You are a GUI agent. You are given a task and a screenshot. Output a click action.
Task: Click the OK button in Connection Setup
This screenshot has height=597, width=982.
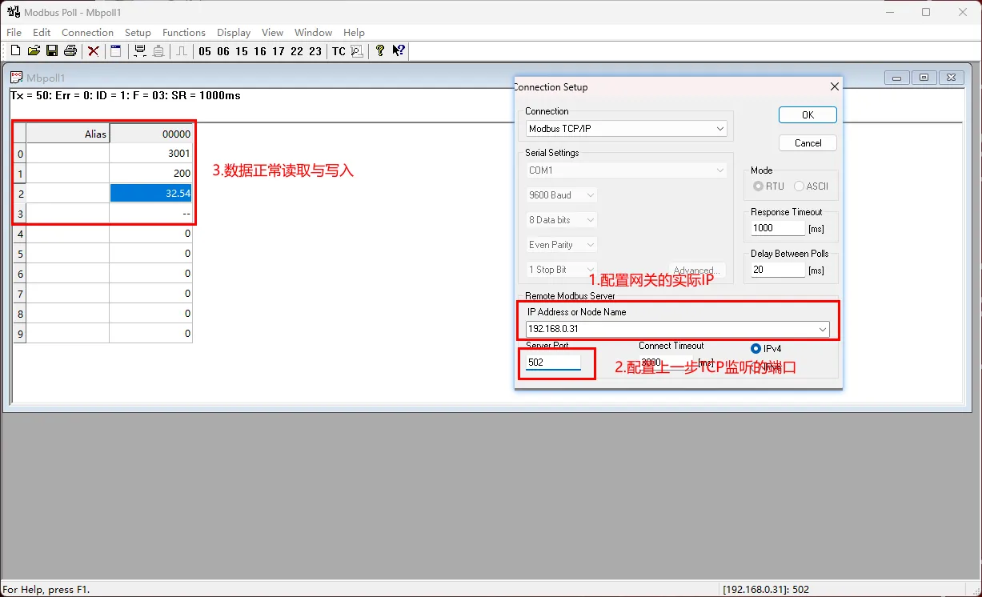coord(808,114)
